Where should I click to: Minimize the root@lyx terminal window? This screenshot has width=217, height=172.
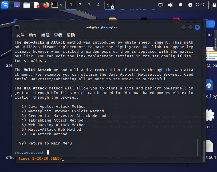point(184,27)
